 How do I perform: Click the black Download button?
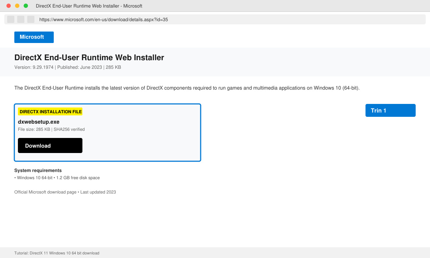[x=50, y=145]
